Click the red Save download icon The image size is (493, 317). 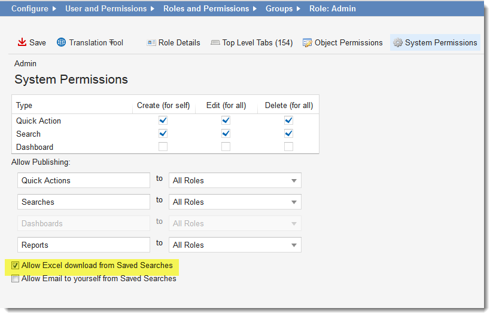22,42
